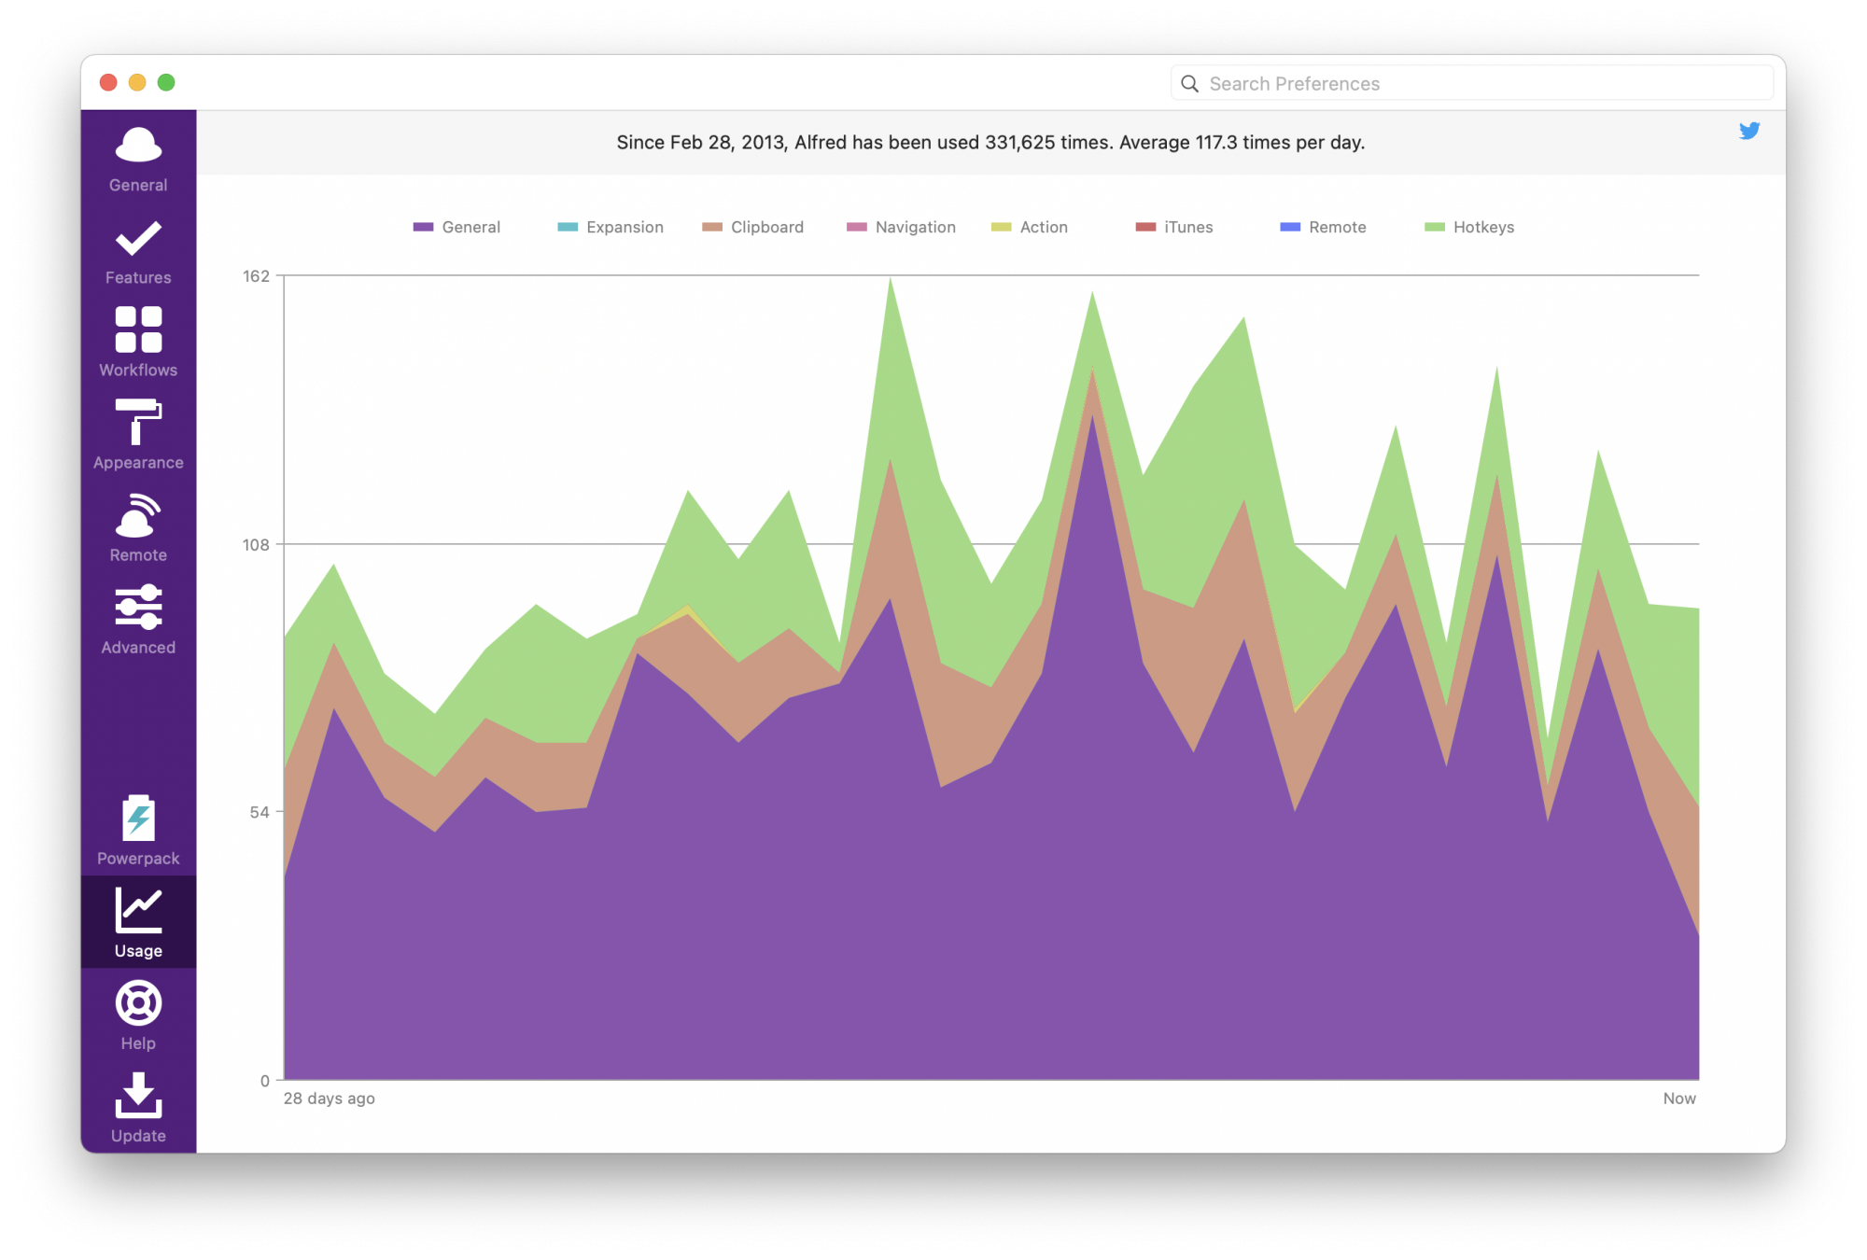Screen dimensions: 1867x1260
Task: Click the '28 days ago' axis label
Action: click(x=330, y=1099)
